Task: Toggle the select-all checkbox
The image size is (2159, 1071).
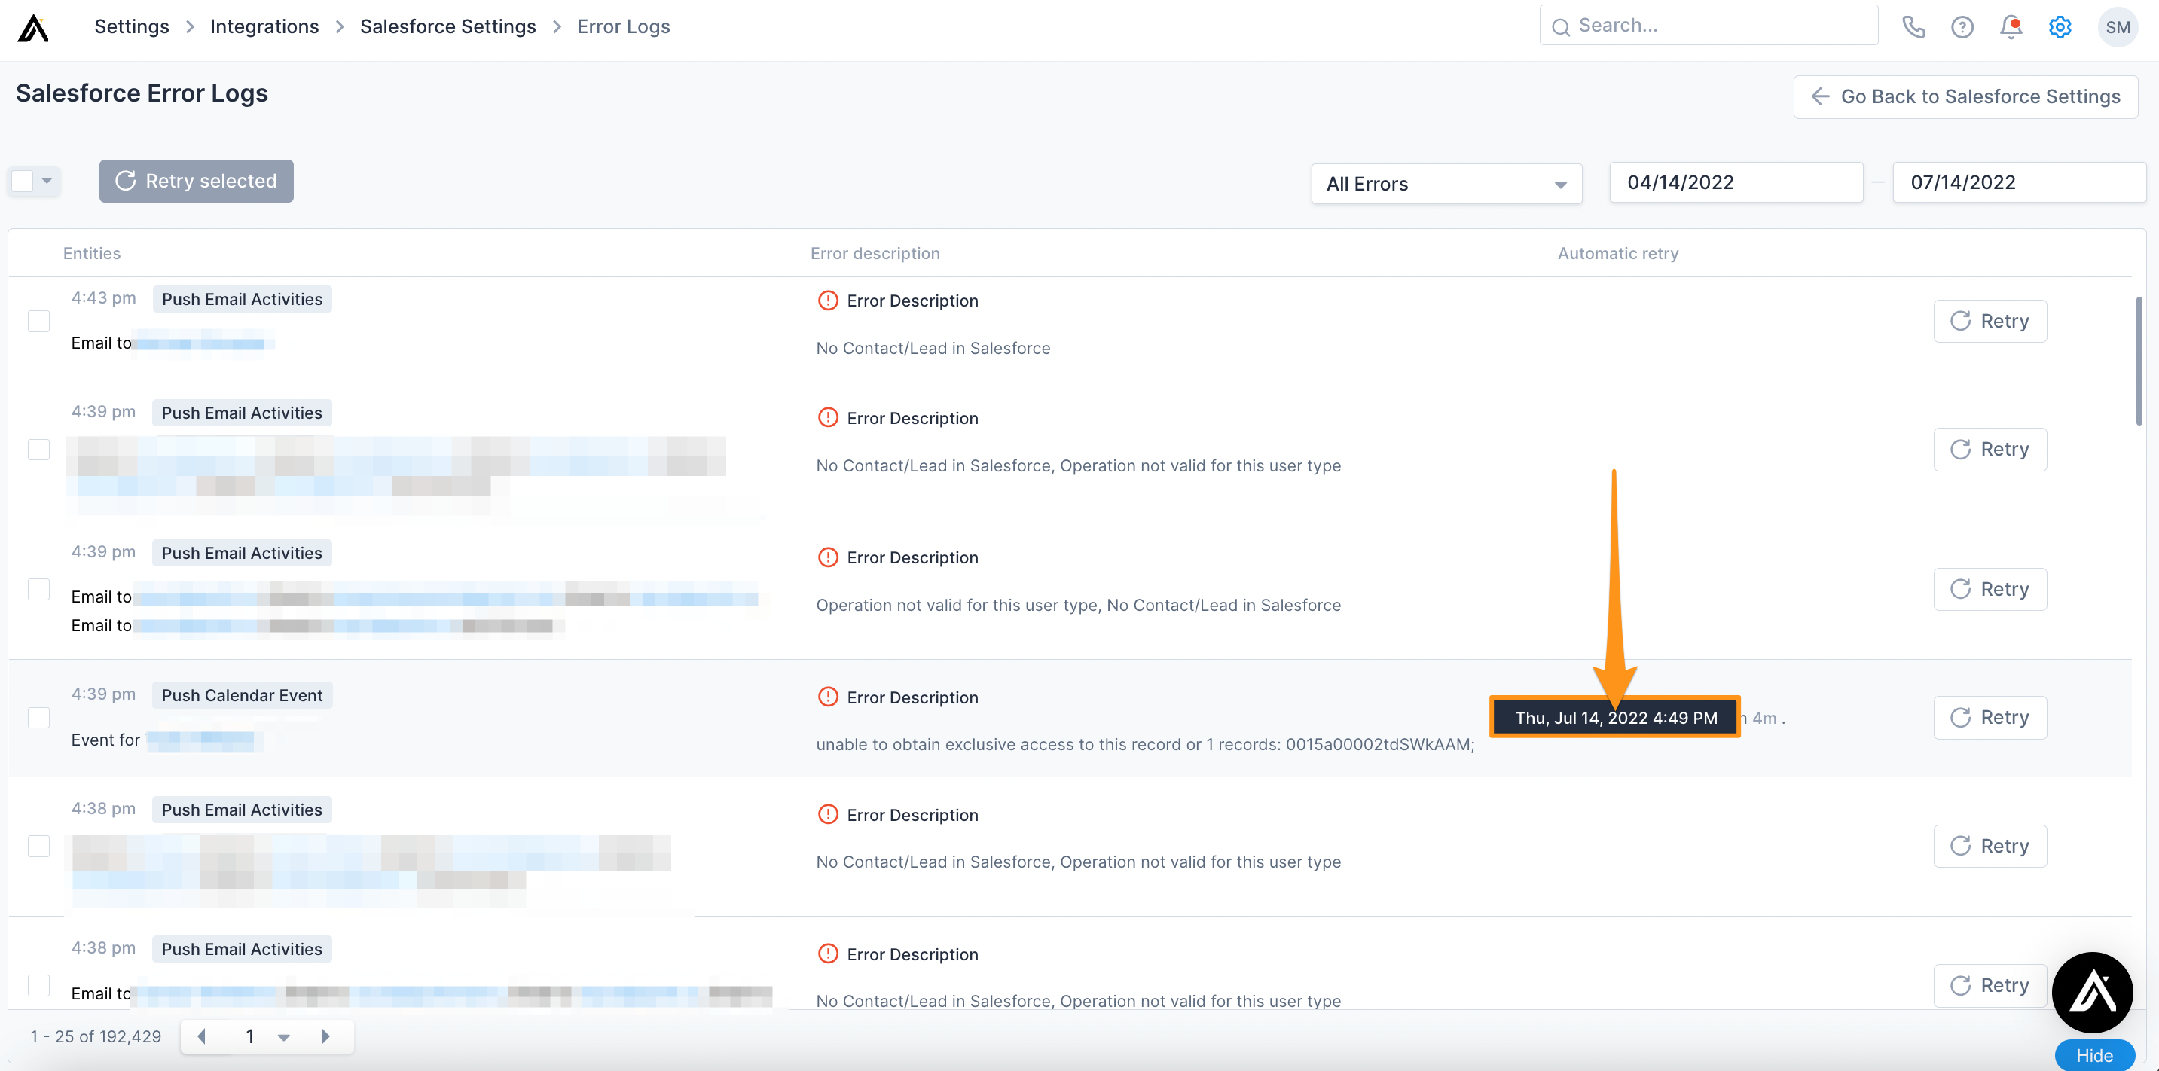Action: (x=23, y=180)
